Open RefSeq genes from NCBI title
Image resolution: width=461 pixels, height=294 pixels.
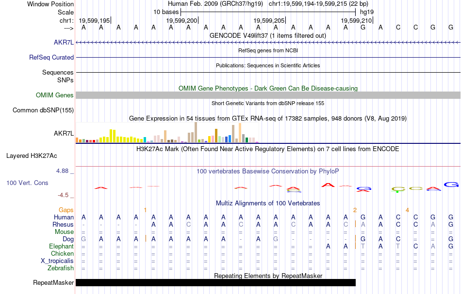point(268,50)
